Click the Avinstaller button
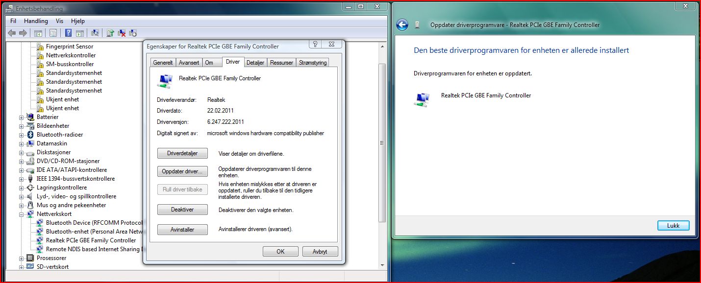This screenshot has width=701, height=283. [182, 229]
